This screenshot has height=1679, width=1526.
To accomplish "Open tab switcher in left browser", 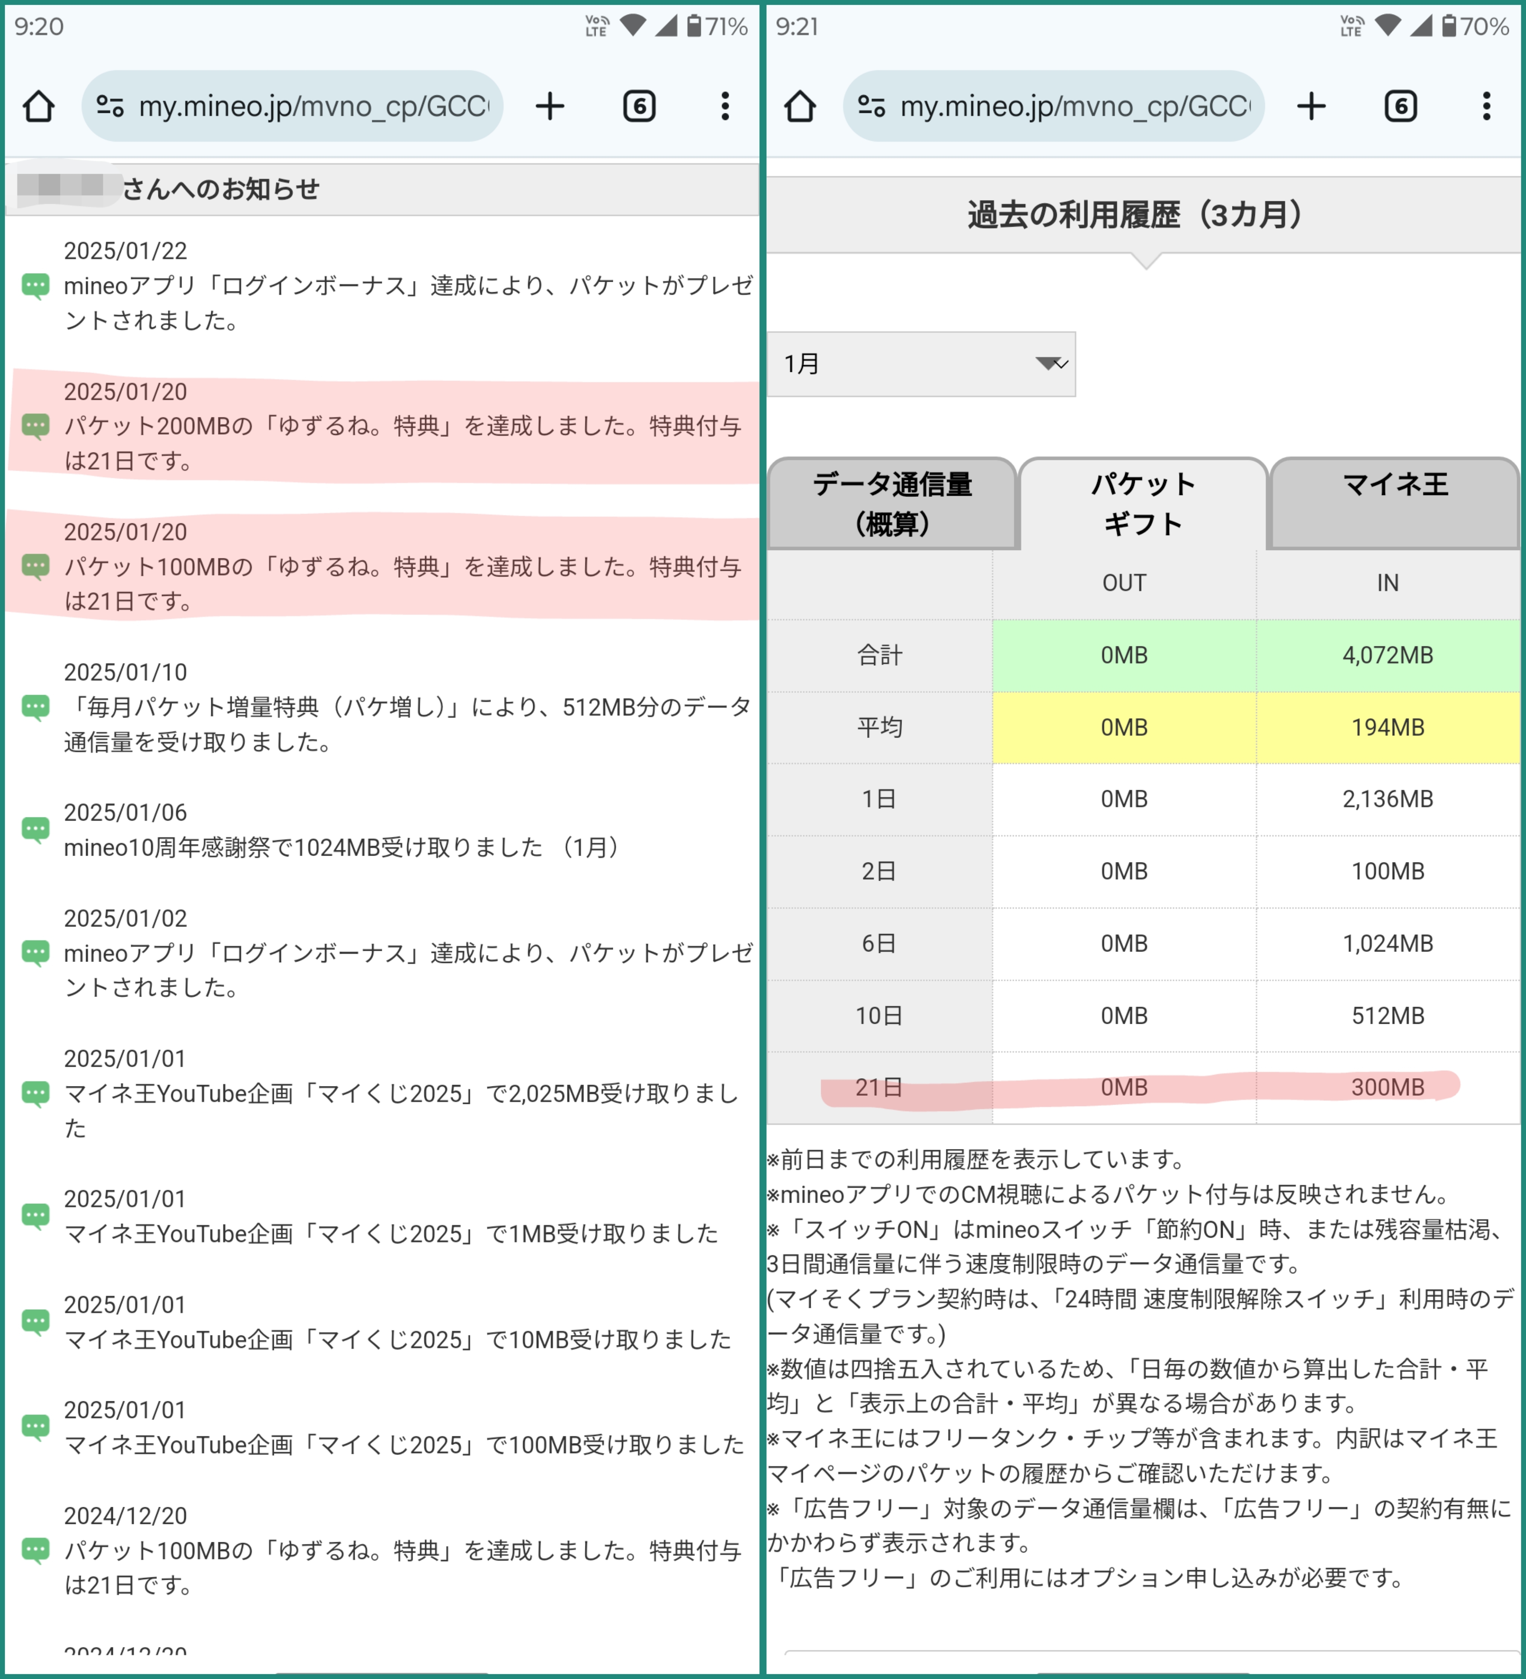I will [x=639, y=107].
